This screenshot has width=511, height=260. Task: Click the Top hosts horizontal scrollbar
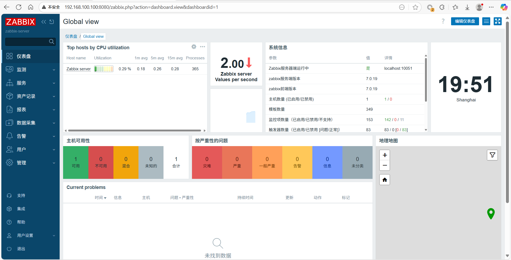point(134,131)
